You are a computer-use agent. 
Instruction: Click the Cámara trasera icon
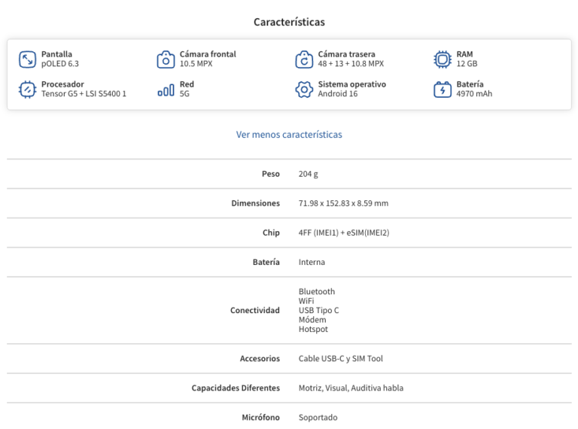304,59
